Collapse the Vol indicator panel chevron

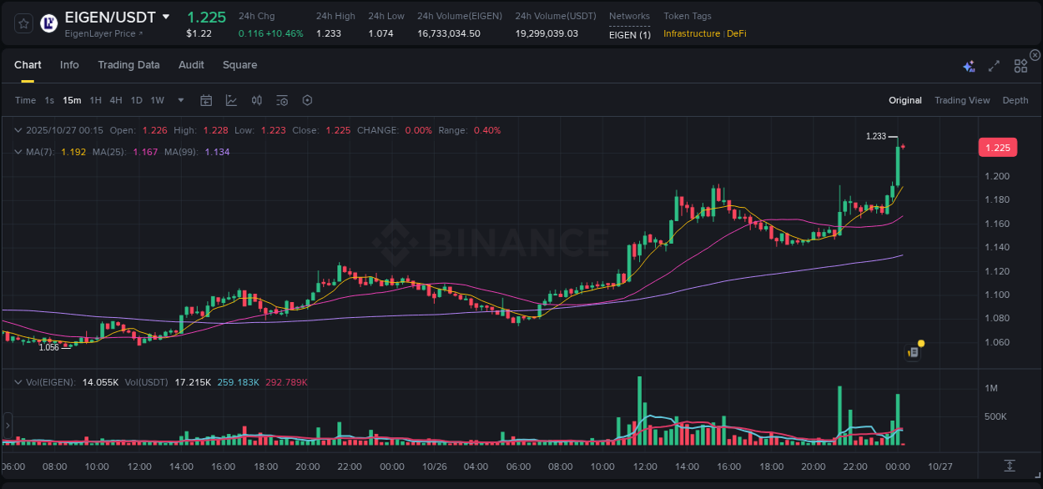pos(18,381)
